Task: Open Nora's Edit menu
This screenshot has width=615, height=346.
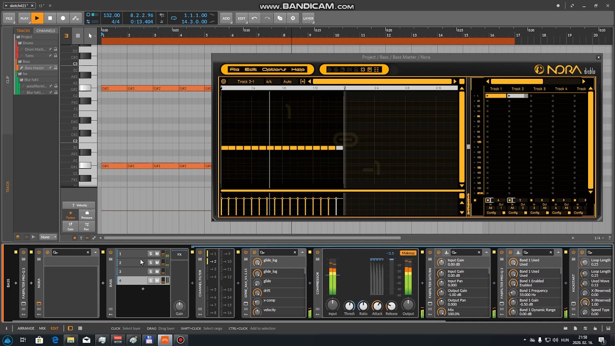Action: tap(251, 70)
